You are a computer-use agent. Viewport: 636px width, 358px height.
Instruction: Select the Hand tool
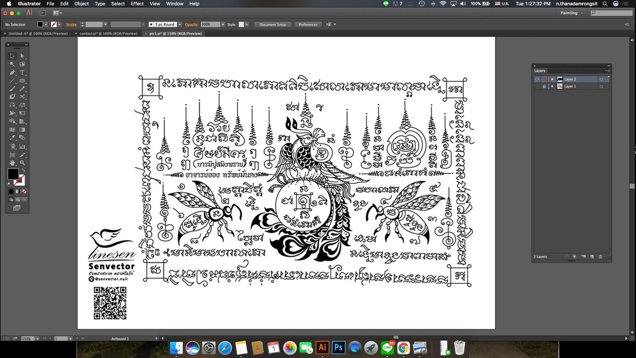coord(12,163)
